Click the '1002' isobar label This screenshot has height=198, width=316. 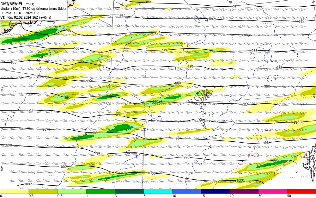tap(28, 184)
